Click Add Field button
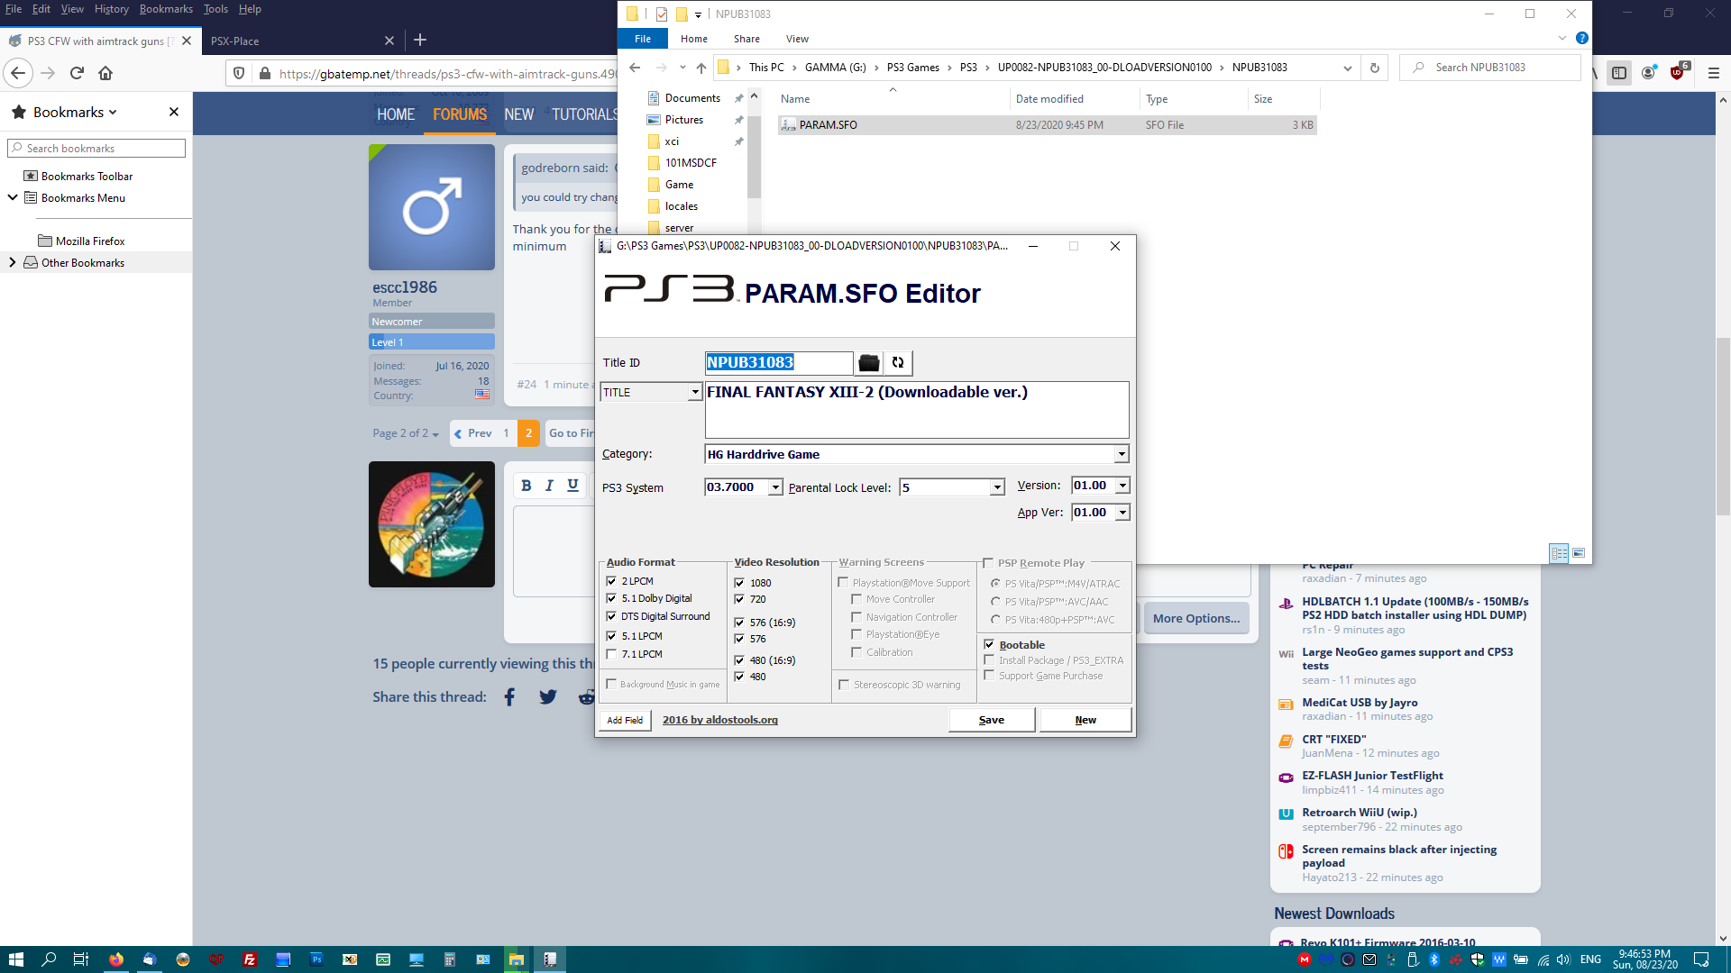The height and width of the screenshot is (973, 1731). coord(625,720)
